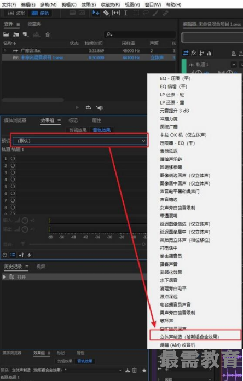This screenshot has width=243, height=381.
Task: Click the star favorite icon in lower effects rack
Action: [144, 370]
